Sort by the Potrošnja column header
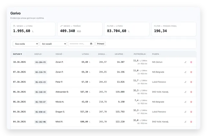 [x=140, y=54]
